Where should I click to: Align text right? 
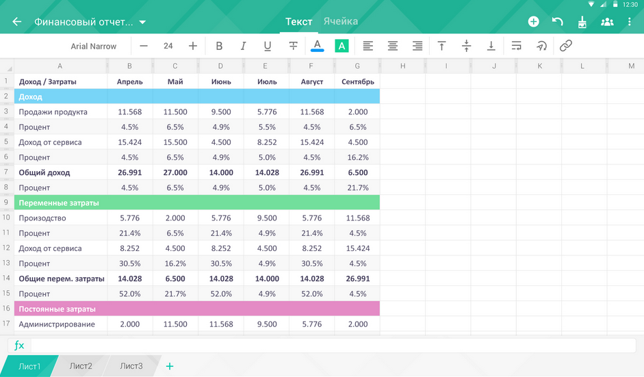(417, 46)
